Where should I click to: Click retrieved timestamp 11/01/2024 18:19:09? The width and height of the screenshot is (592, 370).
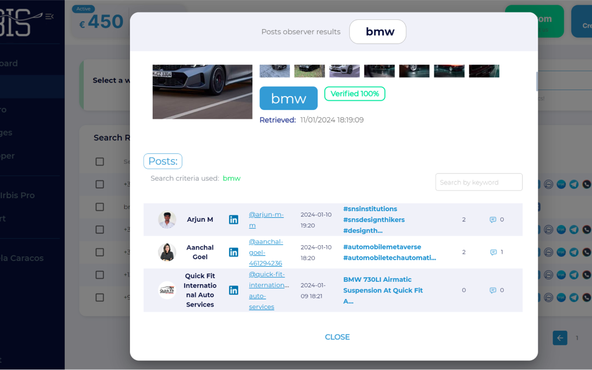click(332, 120)
